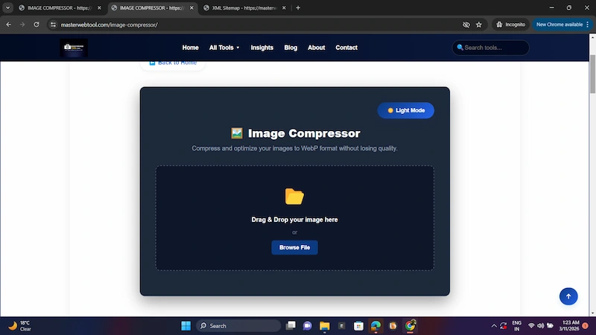The image size is (596, 335).
Task: Expand the All Tools dropdown menu
Action: (224, 48)
